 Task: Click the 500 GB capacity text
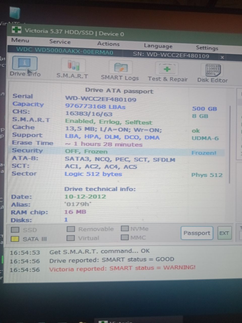click(x=204, y=109)
